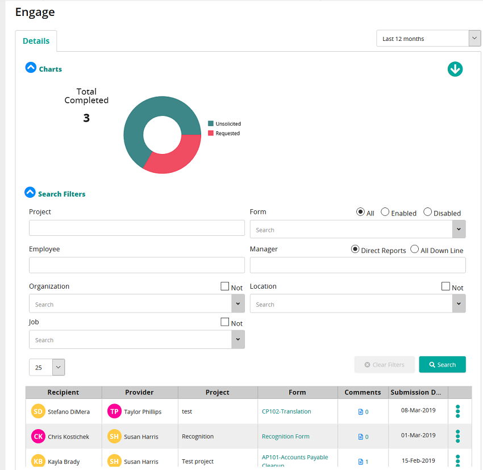Expand the Form search dropdown arrow
Screen dimensions: 483x470
[x=459, y=229]
